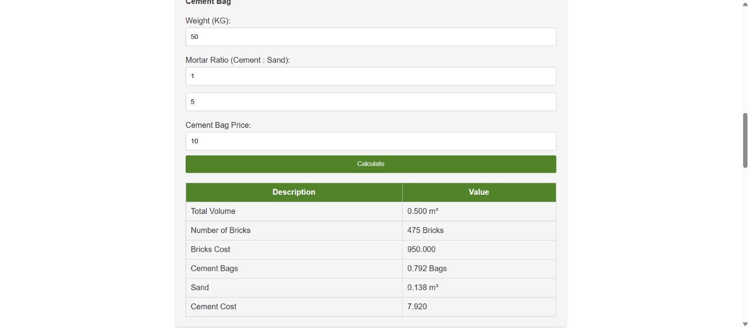Click the Bricks Cost row label

click(x=211, y=250)
